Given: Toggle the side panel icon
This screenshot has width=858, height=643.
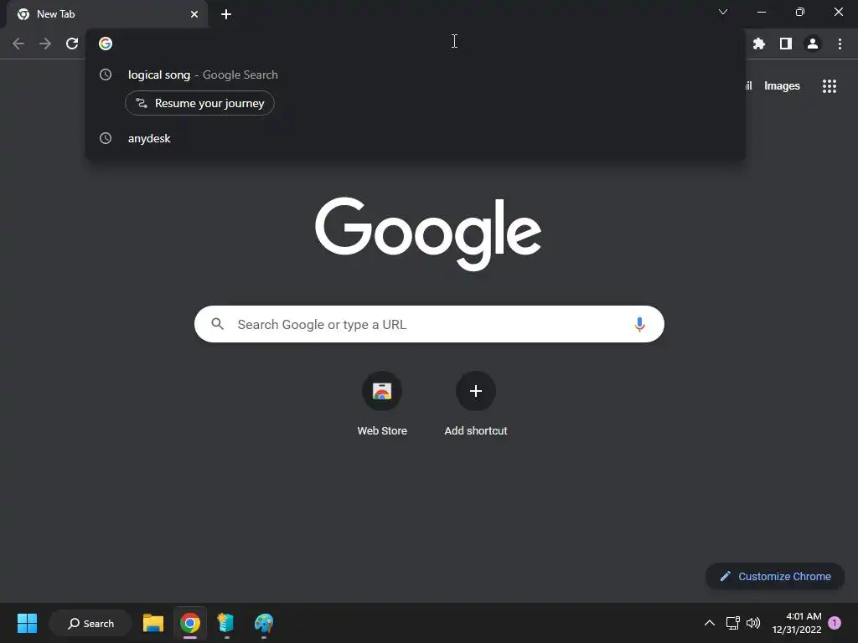Looking at the screenshot, I should coord(786,44).
